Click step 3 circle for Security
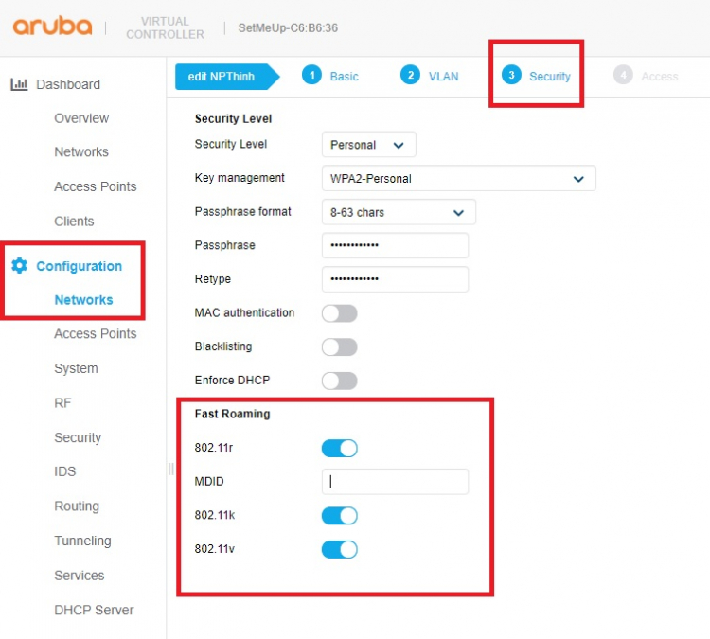The width and height of the screenshot is (710, 639). tap(511, 75)
